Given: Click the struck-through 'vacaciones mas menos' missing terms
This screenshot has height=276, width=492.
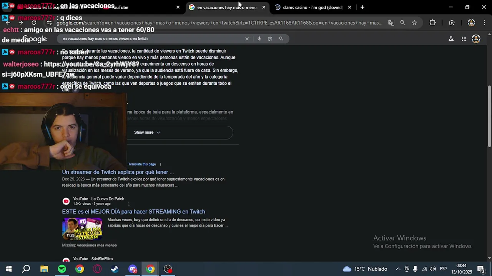Looking at the screenshot, I should [x=97, y=245].
